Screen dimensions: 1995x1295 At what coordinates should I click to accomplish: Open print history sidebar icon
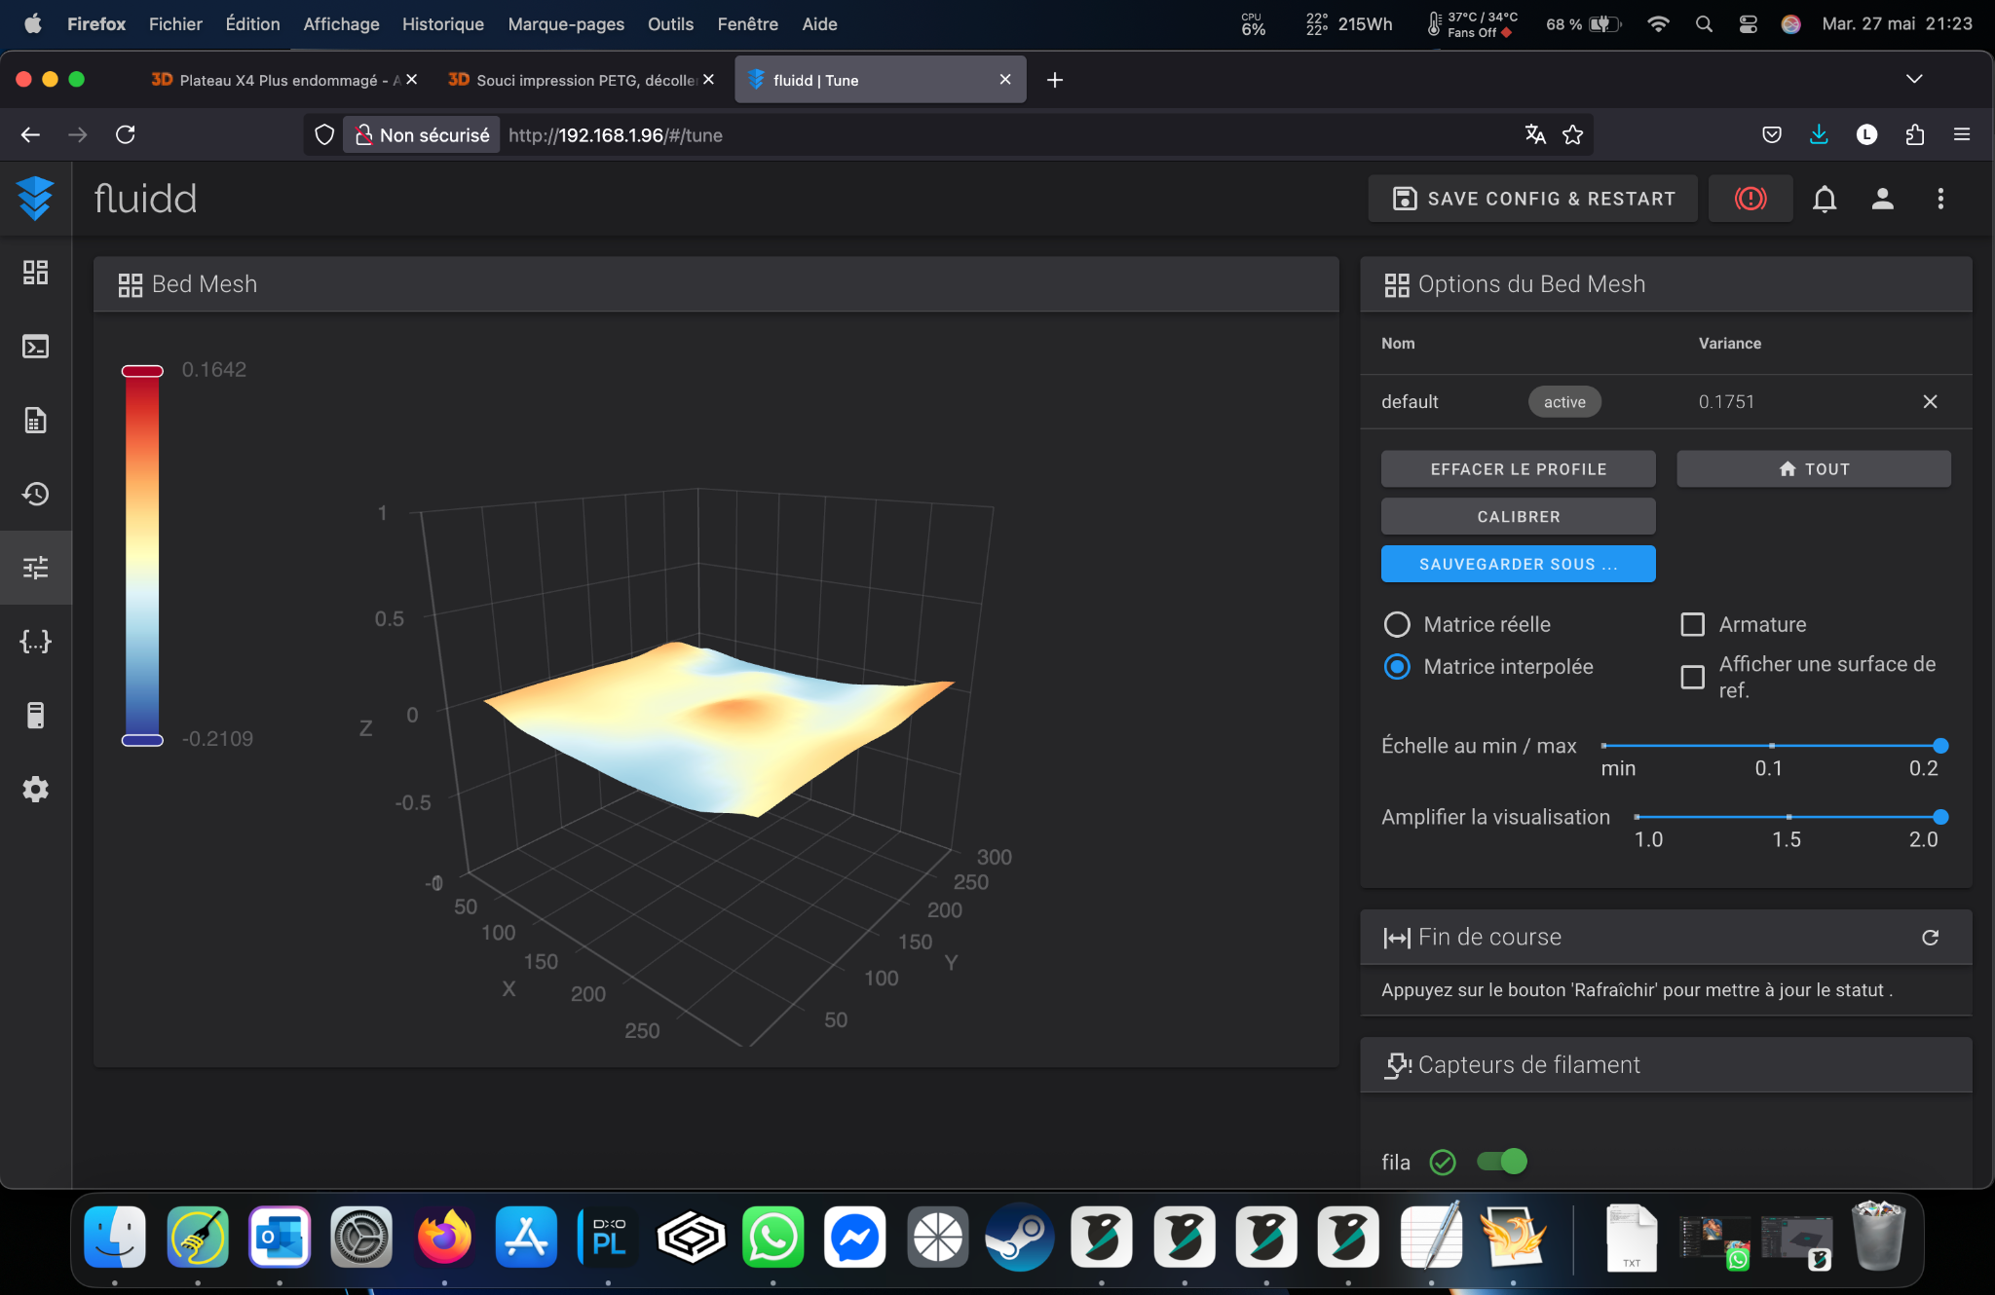35,494
